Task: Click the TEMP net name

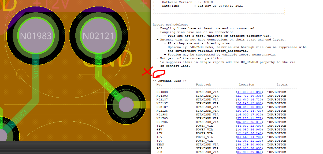Action: [x=160, y=144]
